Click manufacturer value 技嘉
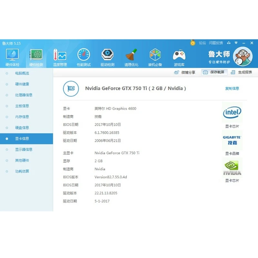The width and height of the screenshot is (258, 258). pyautogui.click(x=98, y=117)
